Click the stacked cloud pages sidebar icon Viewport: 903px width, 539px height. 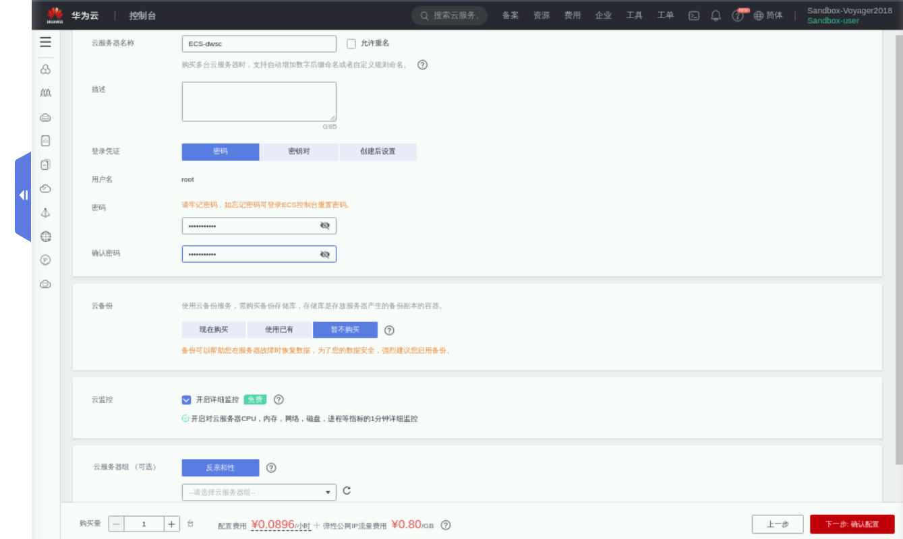click(45, 164)
